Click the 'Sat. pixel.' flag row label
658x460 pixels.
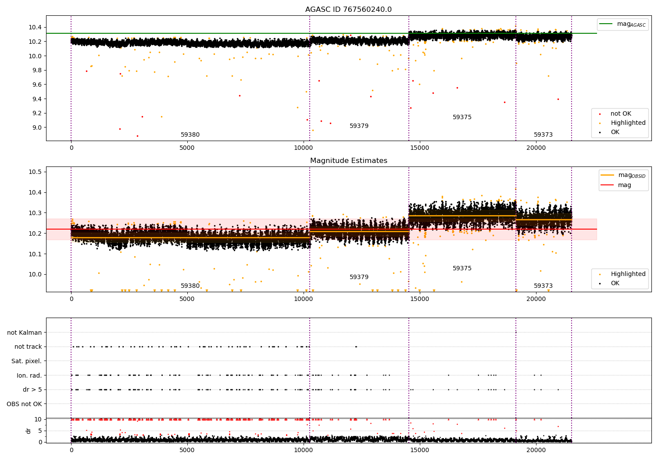point(27,361)
